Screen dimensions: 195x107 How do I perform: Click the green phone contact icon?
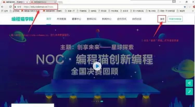pyautogui.click(x=189, y=91)
